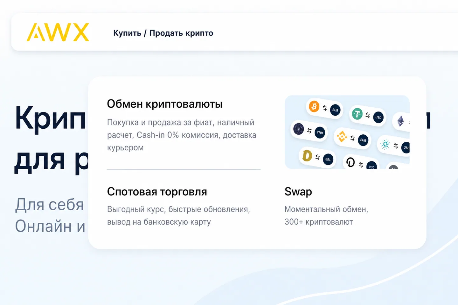Screen dimensions: 458x305
Task: Click the EUR badge beside Binance coin
Action: [x=363, y=140]
